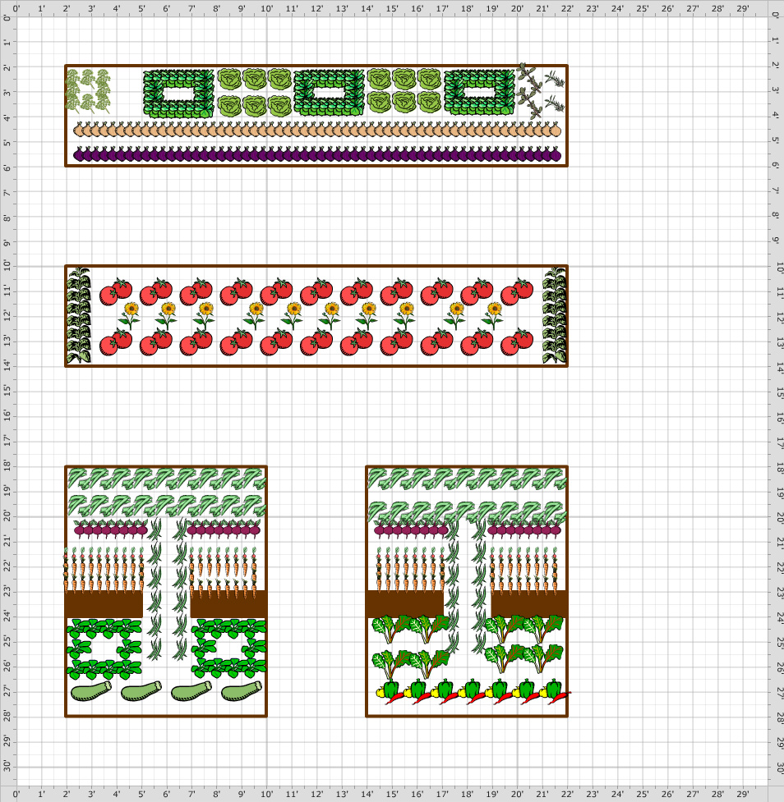Click the 29' mark on the bottom ruler

pos(743,795)
